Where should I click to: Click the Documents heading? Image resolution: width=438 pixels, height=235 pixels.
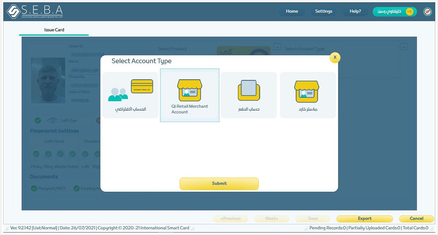(x=44, y=177)
